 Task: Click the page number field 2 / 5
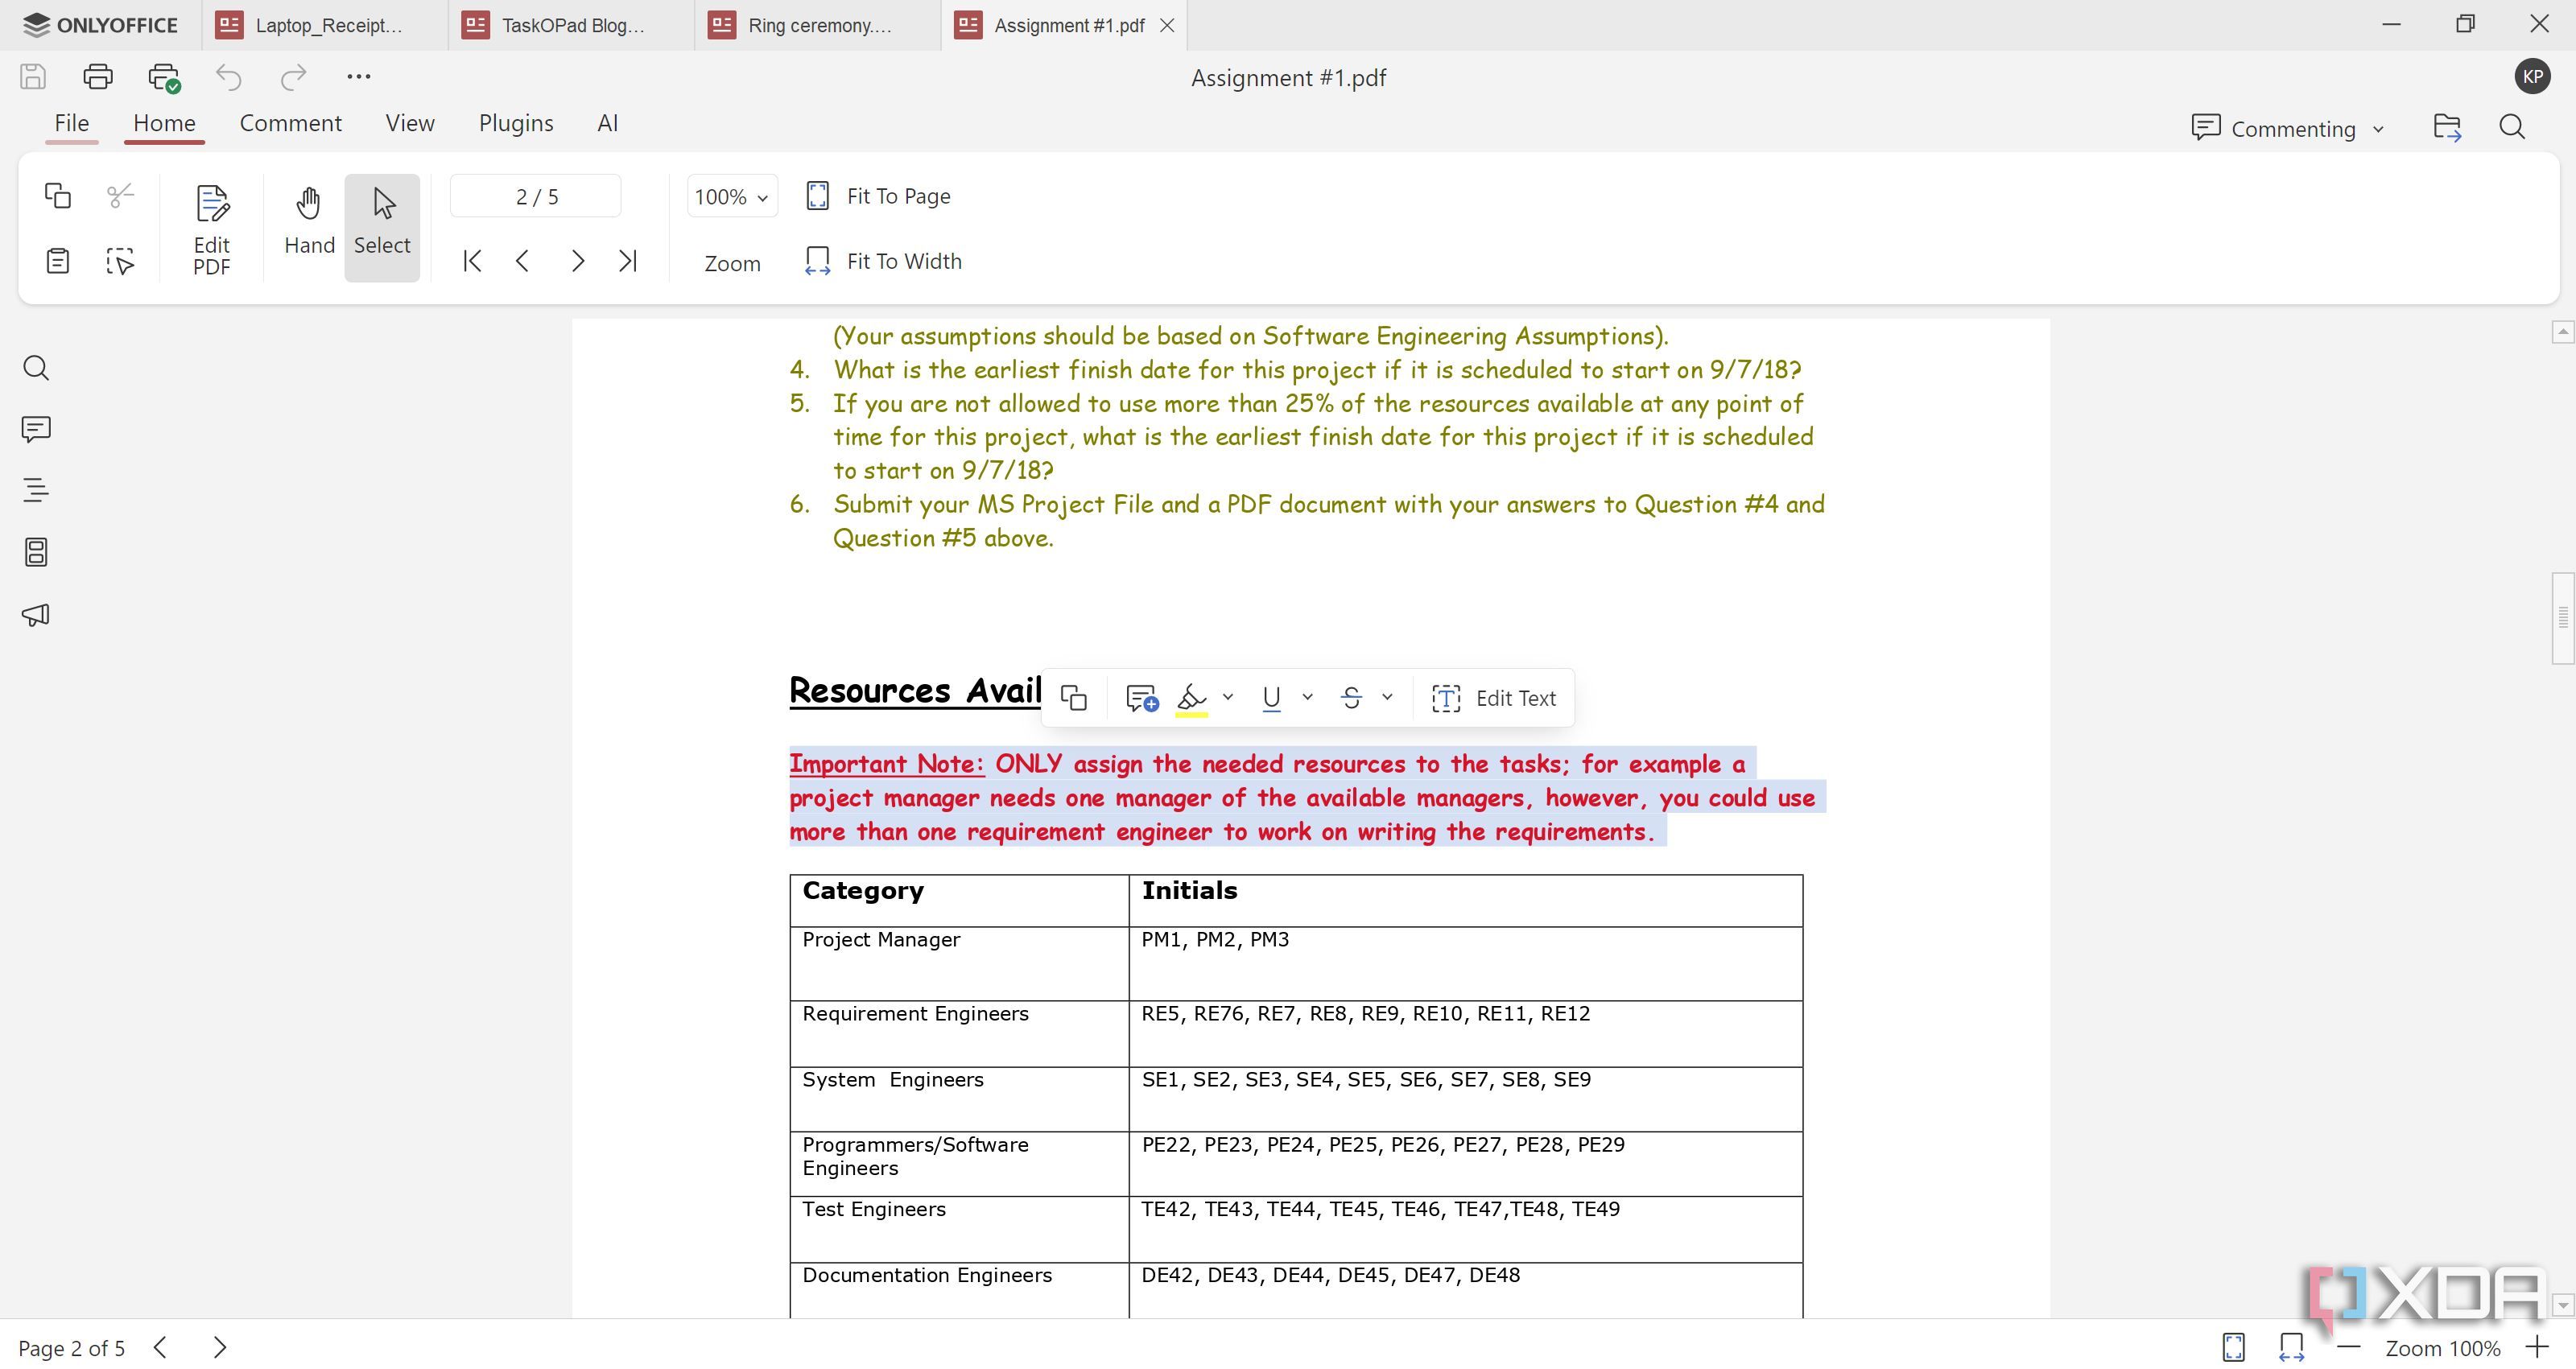tap(536, 196)
